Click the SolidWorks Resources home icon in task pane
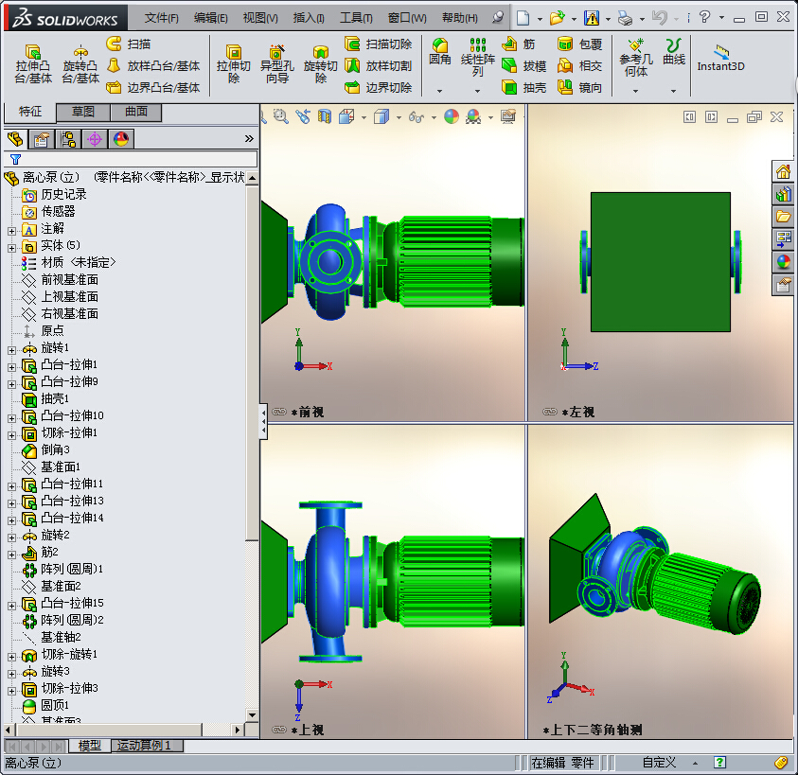This screenshot has height=775, width=798. tap(783, 172)
